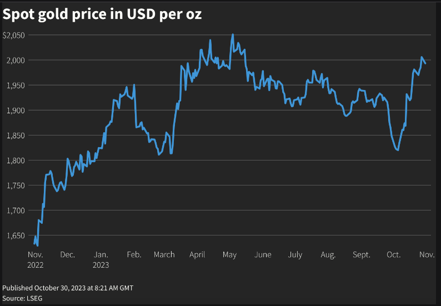441x306 pixels.
Task: Select the April month label
Action: (197, 255)
